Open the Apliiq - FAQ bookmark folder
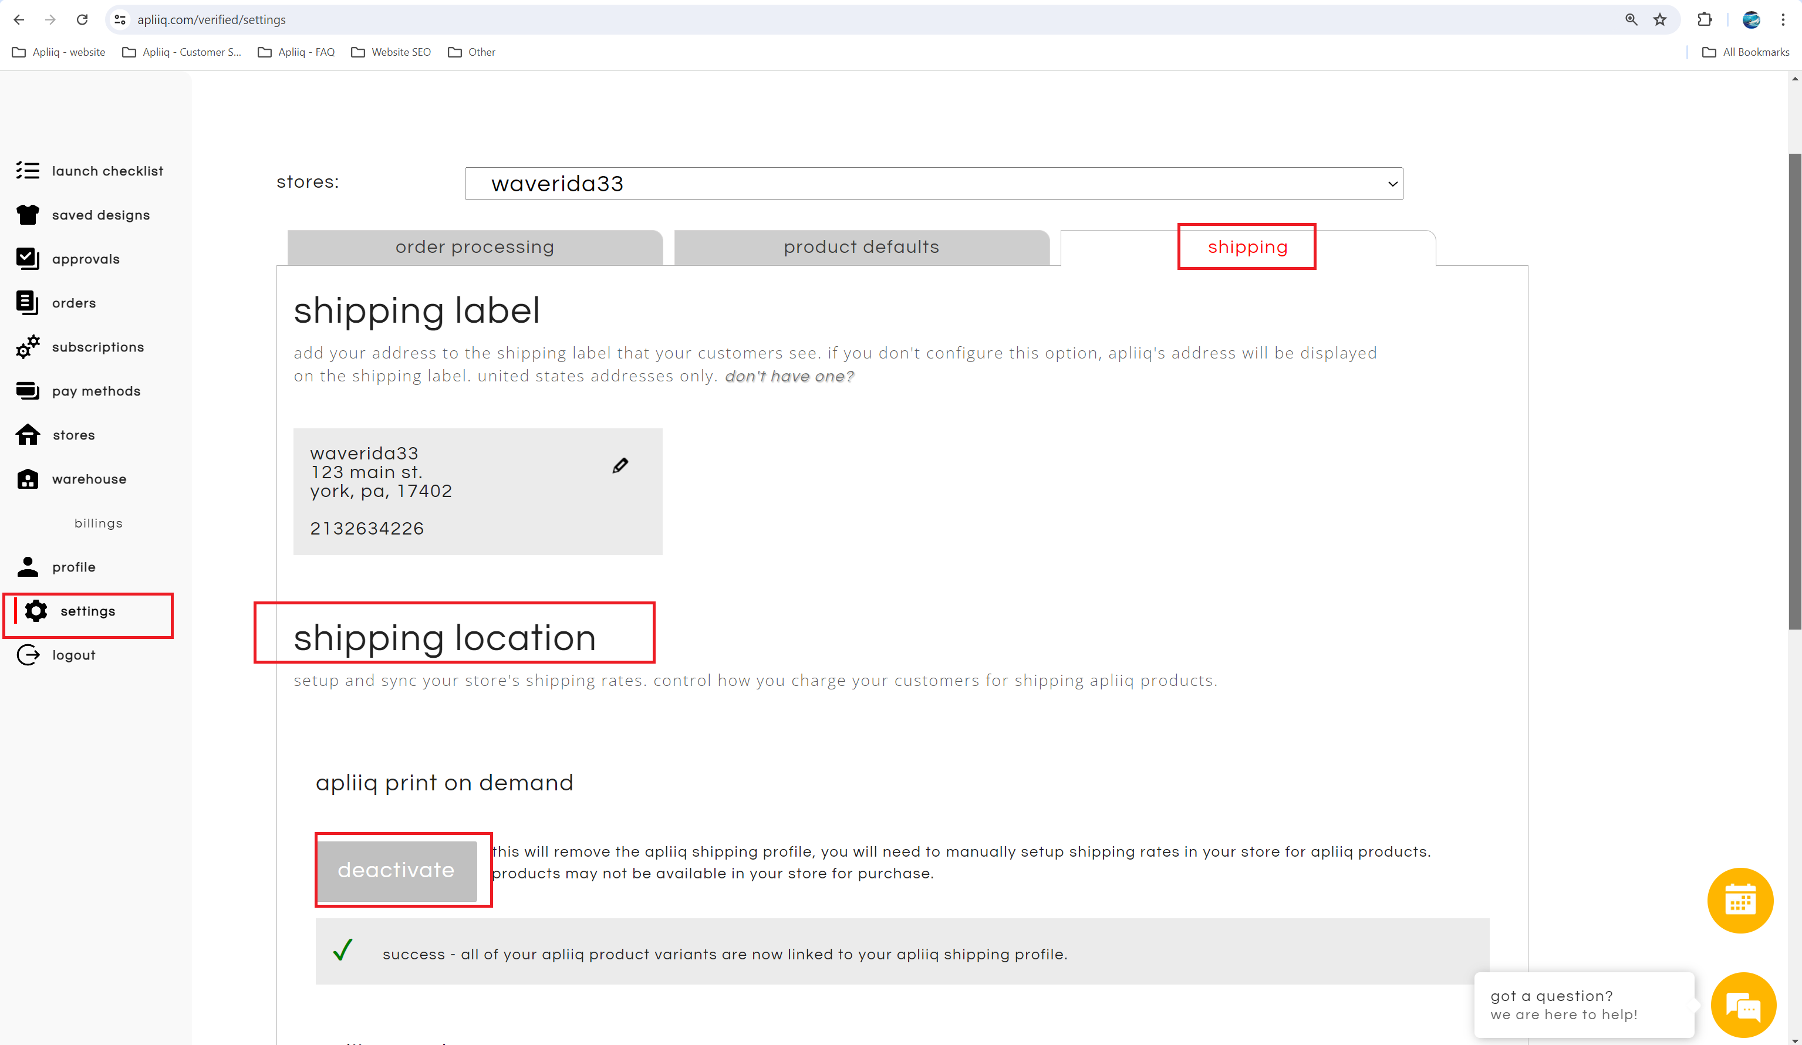Viewport: 1802px width, 1045px height. pos(297,52)
